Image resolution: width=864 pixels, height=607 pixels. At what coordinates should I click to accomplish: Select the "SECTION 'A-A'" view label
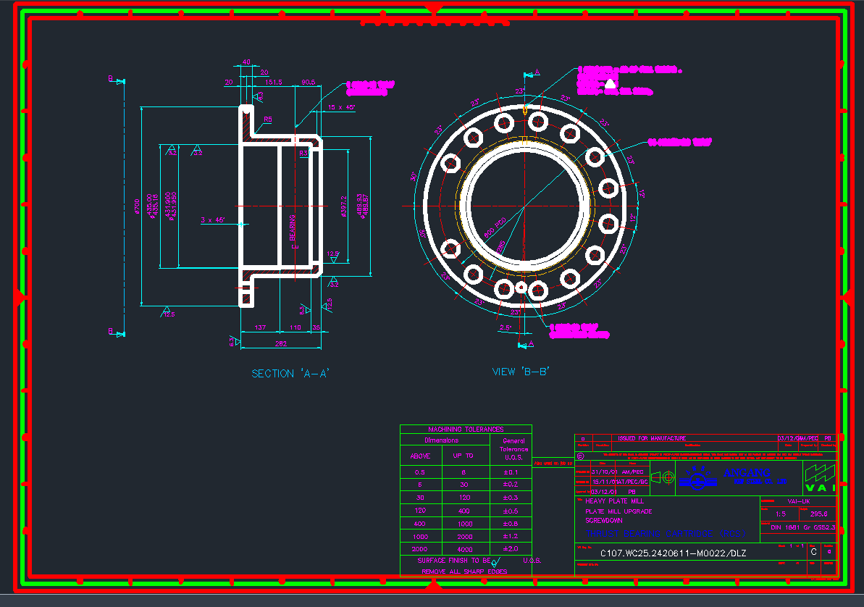click(290, 374)
